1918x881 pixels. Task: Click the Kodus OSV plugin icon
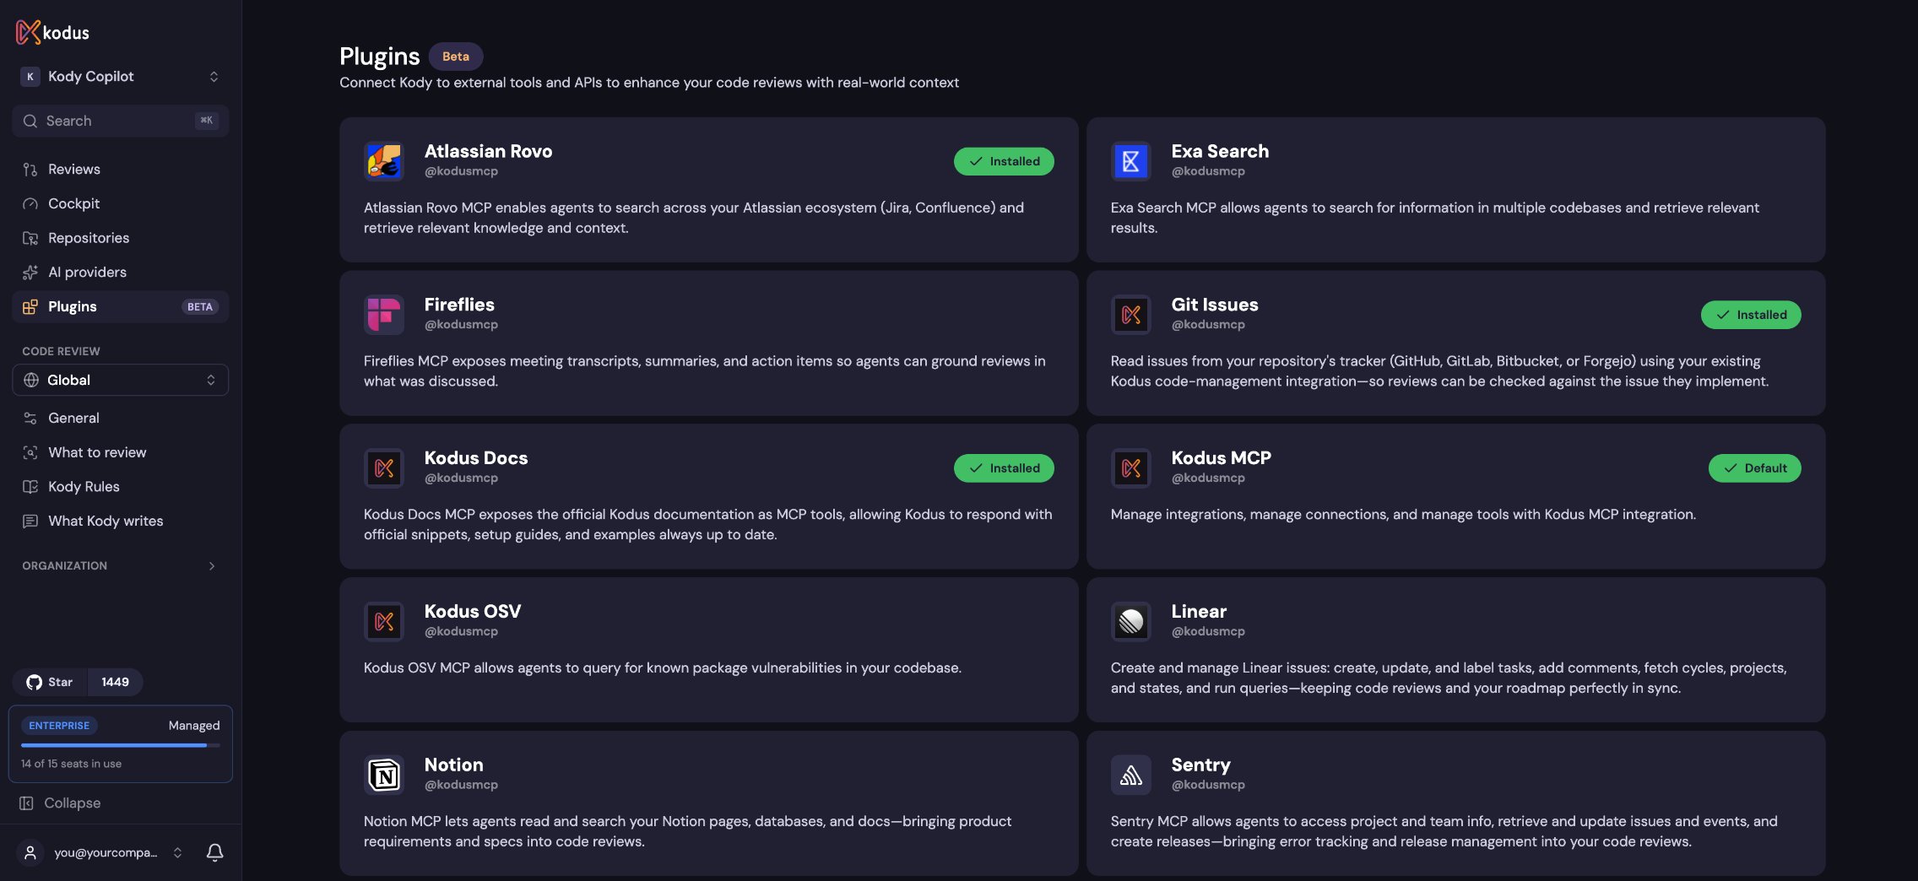click(x=384, y=622)
